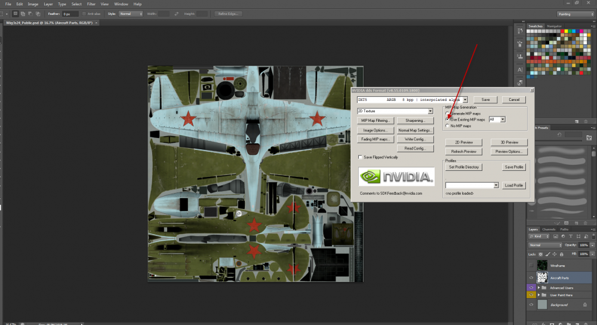Switch to the Channels tab

(548, 229)
